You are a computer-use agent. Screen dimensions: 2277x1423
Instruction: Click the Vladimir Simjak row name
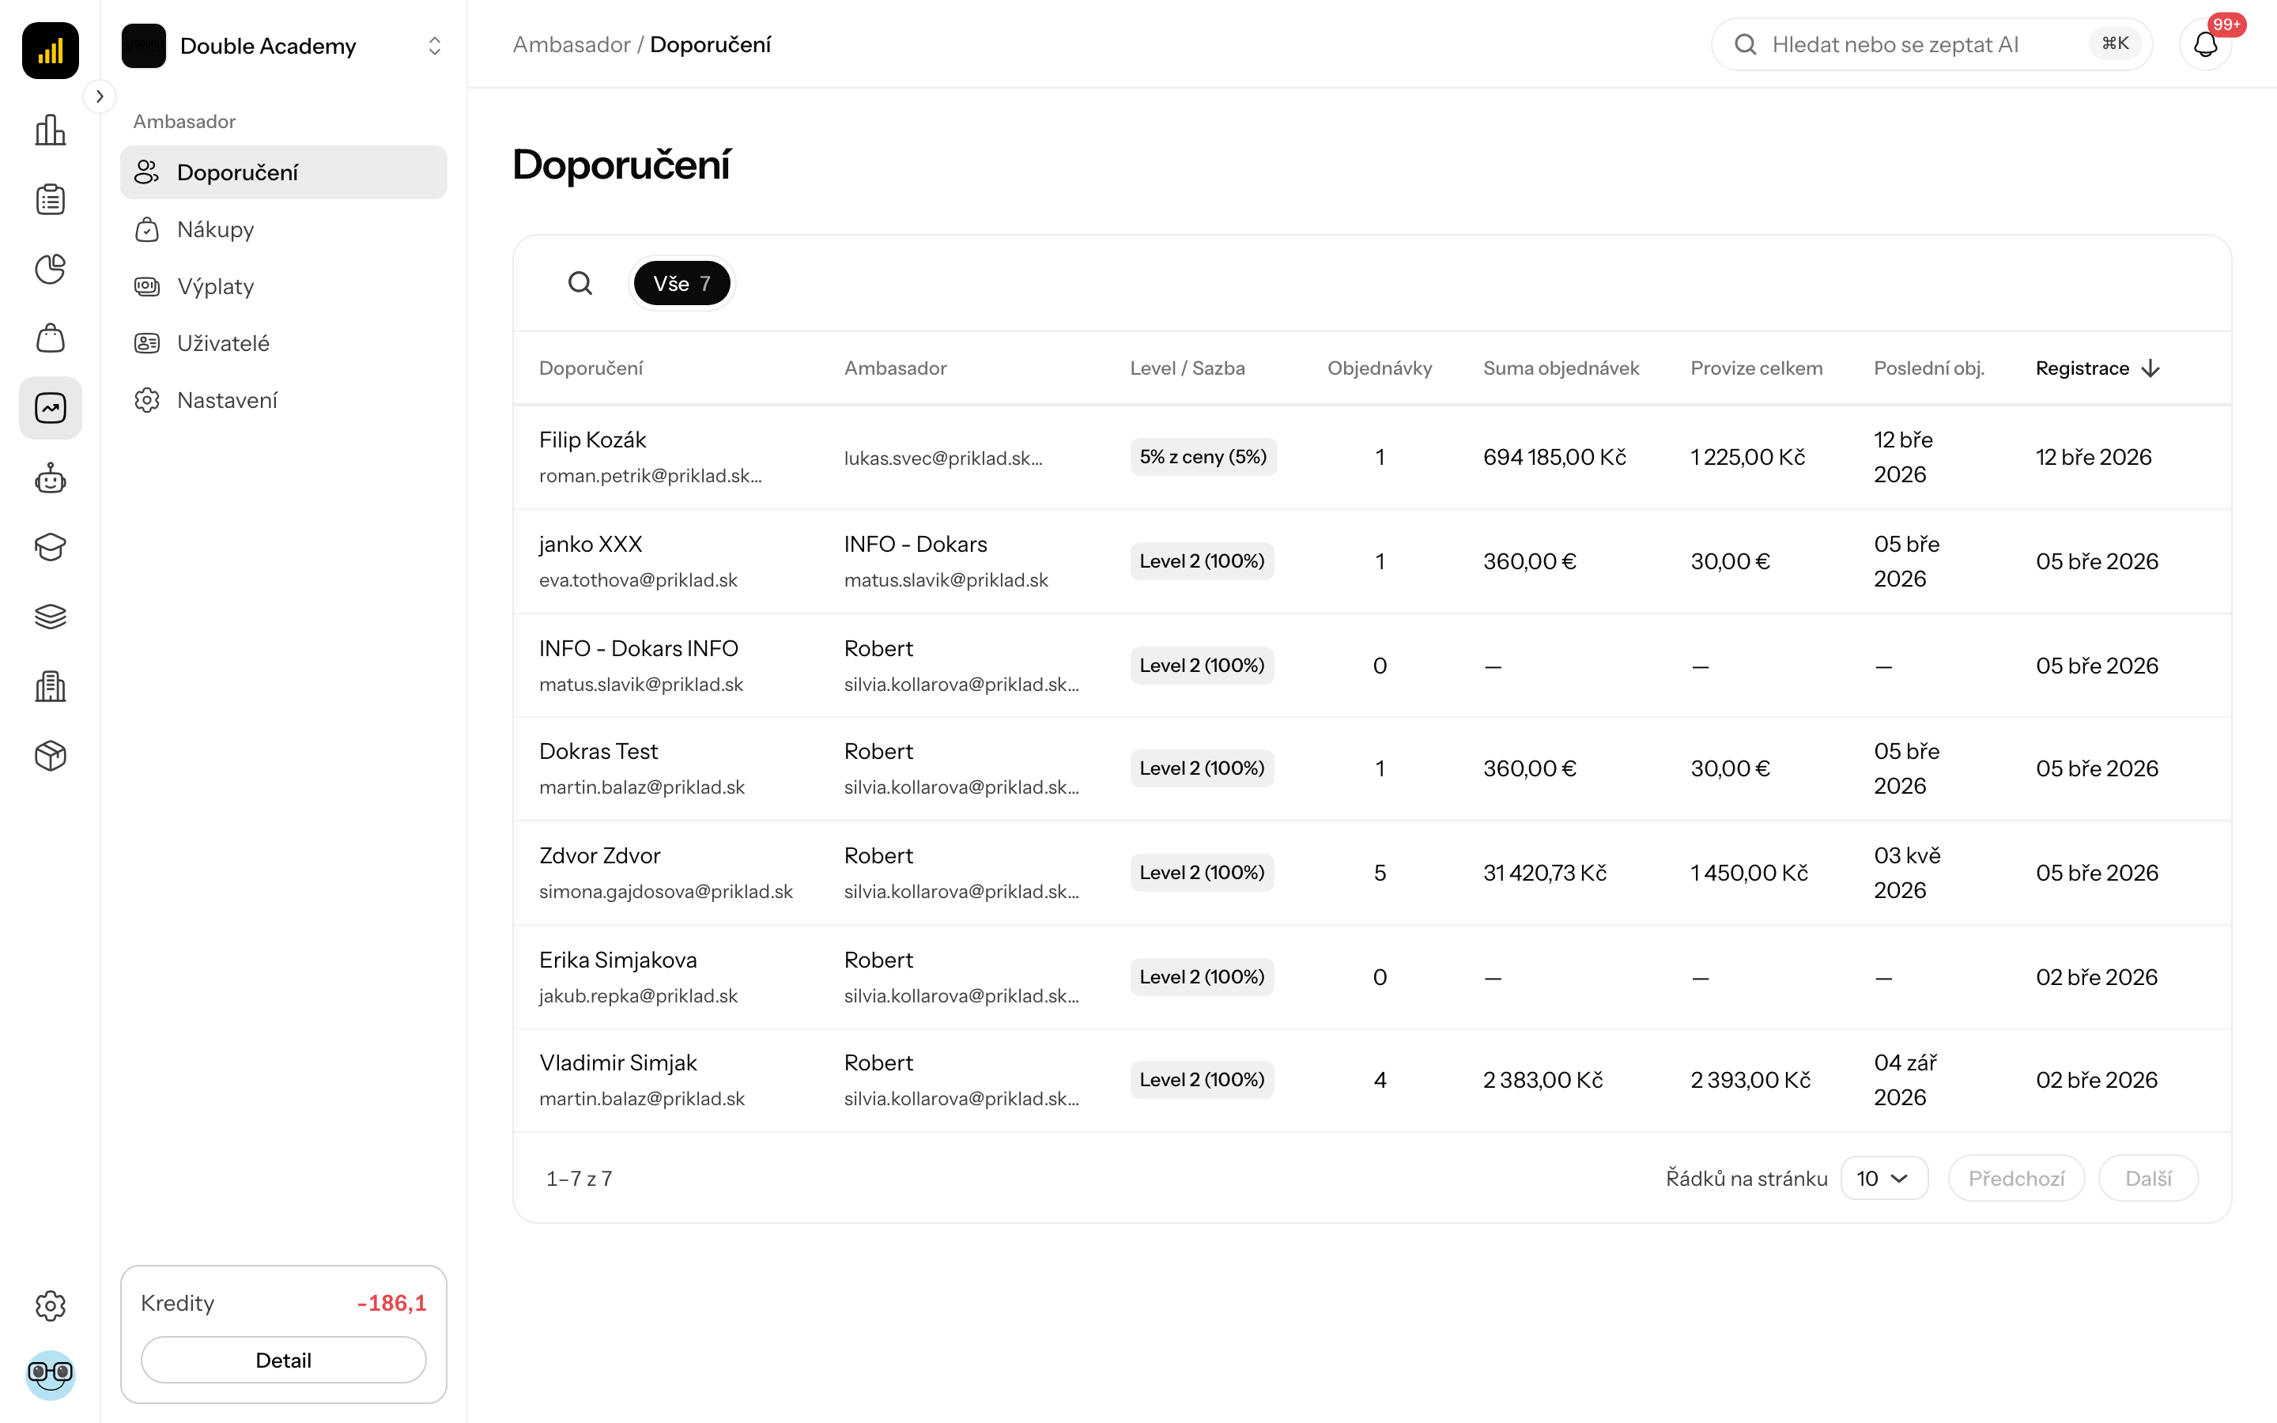[x=618, y=1063]
